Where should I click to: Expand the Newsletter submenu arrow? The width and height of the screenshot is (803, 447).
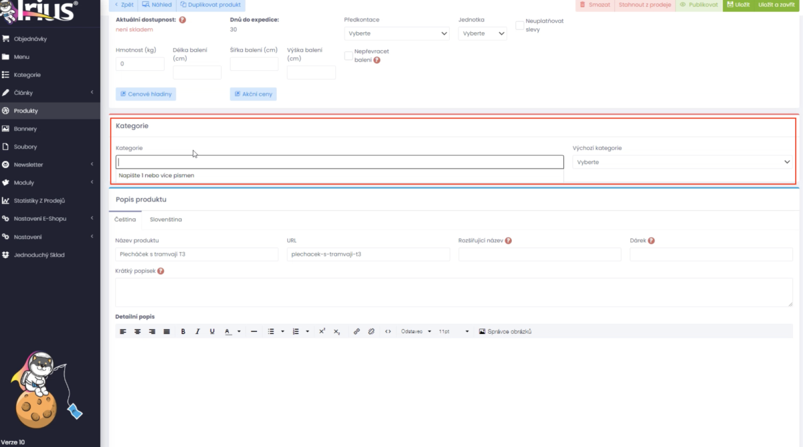tap(92, 165)
